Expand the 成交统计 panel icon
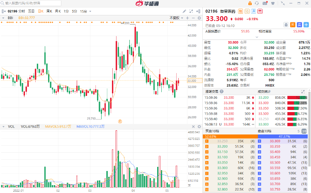311x193 pixels. (303, 92)
